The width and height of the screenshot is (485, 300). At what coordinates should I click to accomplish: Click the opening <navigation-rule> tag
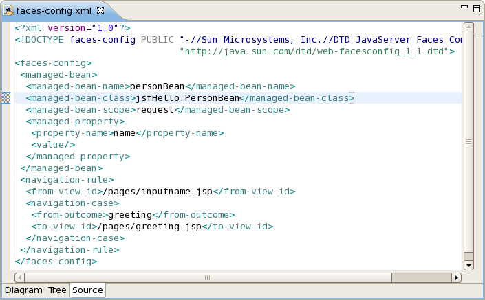tap(67, 180)
